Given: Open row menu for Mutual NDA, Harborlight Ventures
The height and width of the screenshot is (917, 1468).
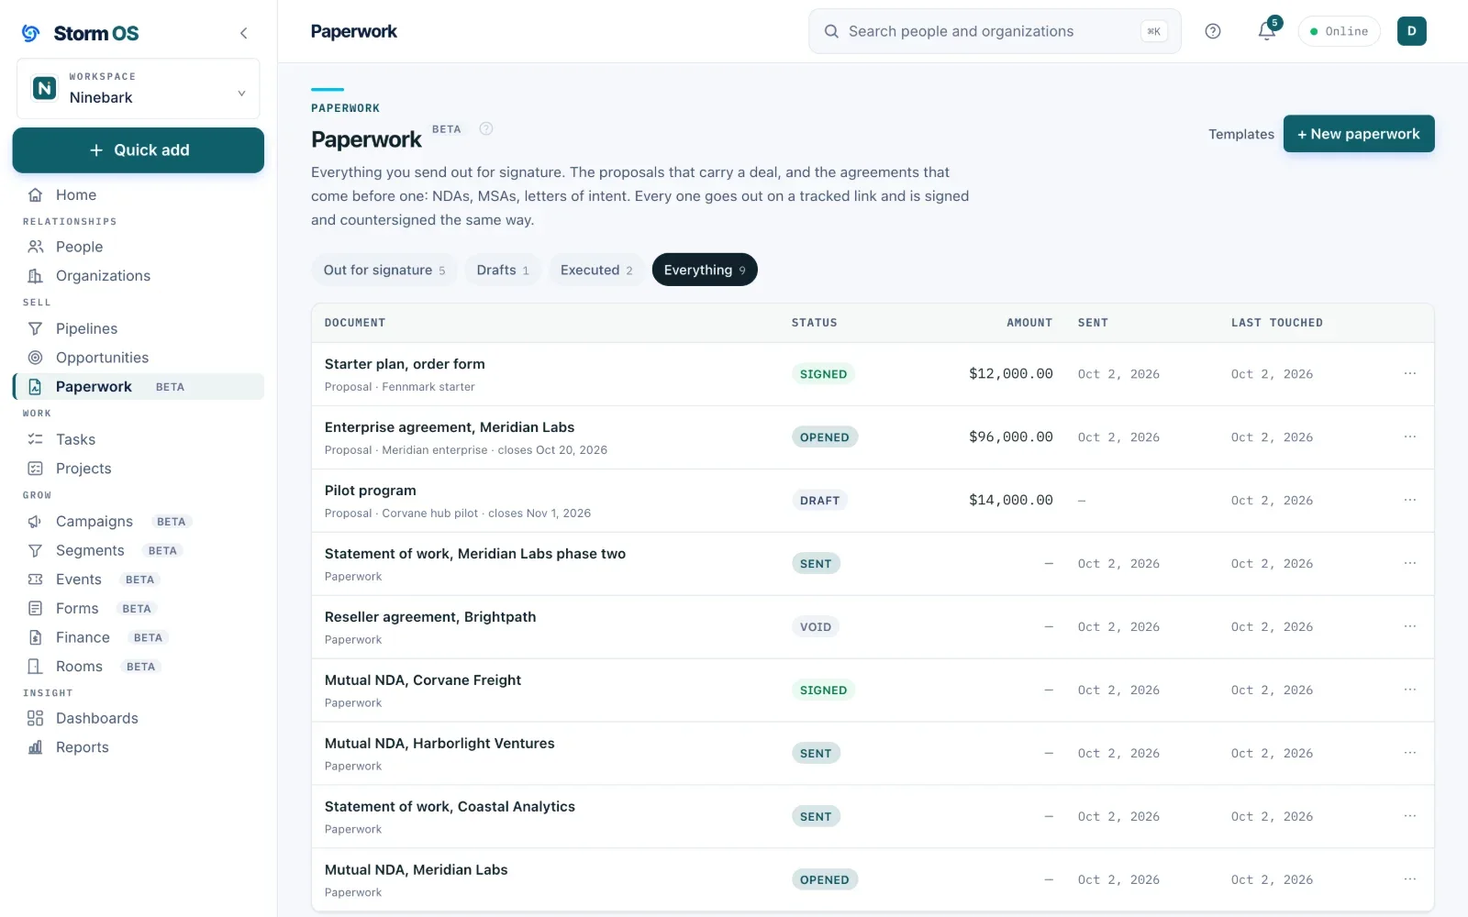Looking at the screenshot, I should (x=1409, y=753).
